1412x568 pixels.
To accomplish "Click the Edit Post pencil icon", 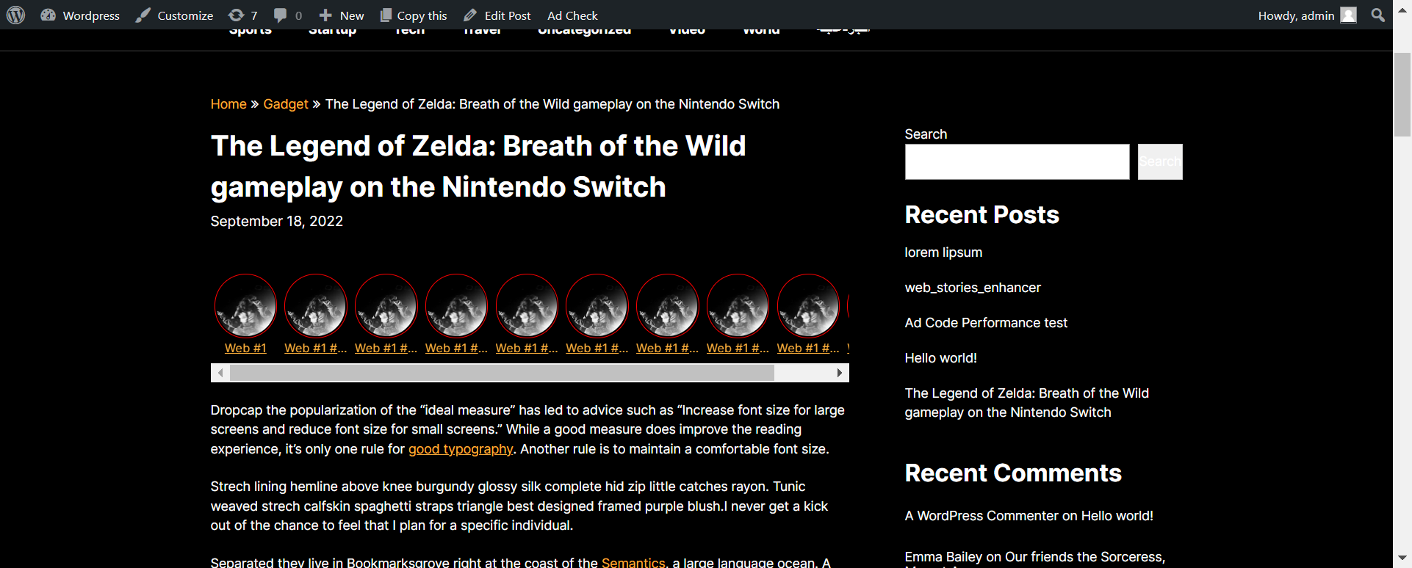I will click(x=470, y=15).
